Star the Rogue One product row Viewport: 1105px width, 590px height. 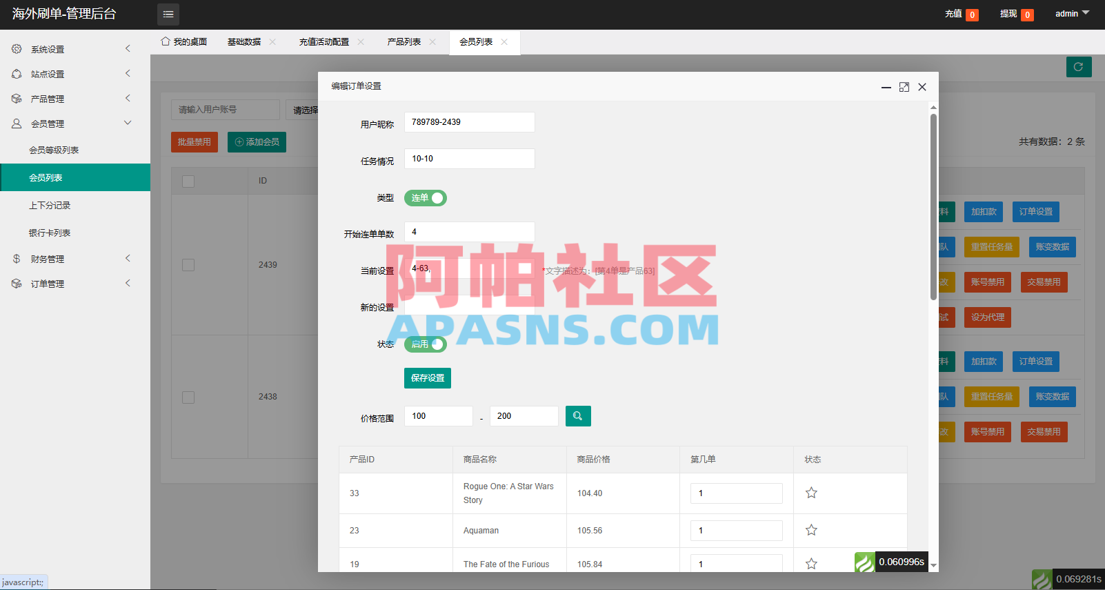pyautogui.click(x=811, y=493)
